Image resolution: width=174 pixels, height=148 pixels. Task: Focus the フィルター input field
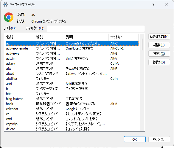(96, 28)
